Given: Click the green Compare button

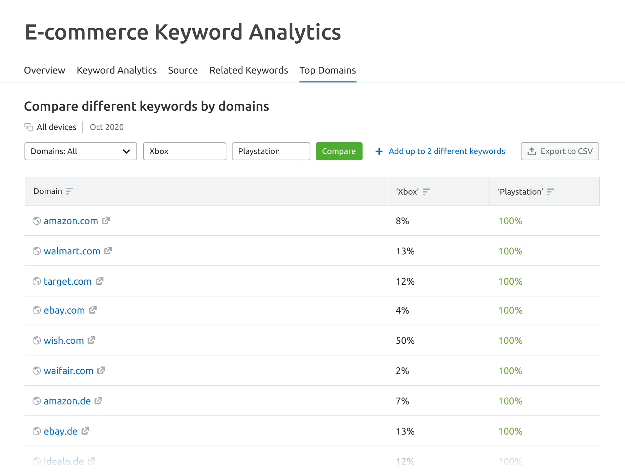Looking at the screenshot, I should [x=339, y=151].
